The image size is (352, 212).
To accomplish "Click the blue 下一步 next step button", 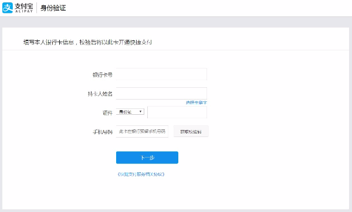I will [x=147, y=158].
